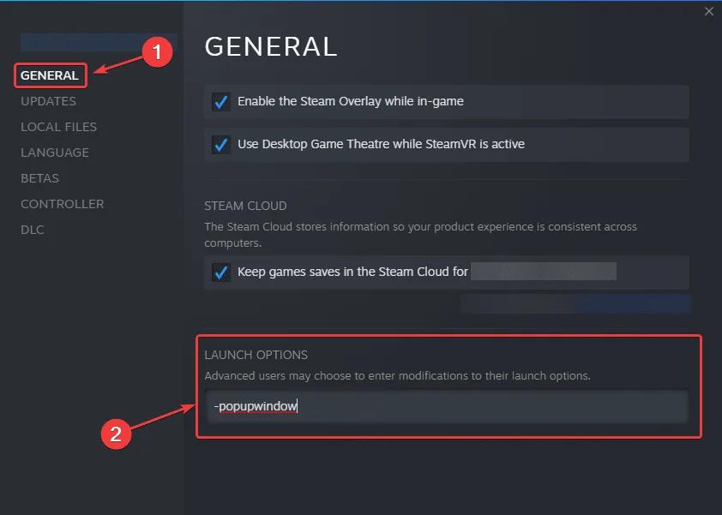Open the UPDATES section
Screen dimensions: 722x515
pos(48,101)
